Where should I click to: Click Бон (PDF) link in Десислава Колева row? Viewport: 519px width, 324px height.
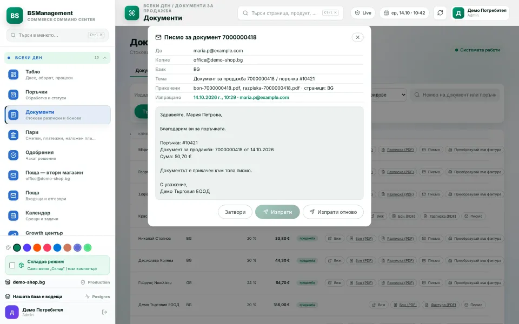pyautogui.click(x=361, y=260)
